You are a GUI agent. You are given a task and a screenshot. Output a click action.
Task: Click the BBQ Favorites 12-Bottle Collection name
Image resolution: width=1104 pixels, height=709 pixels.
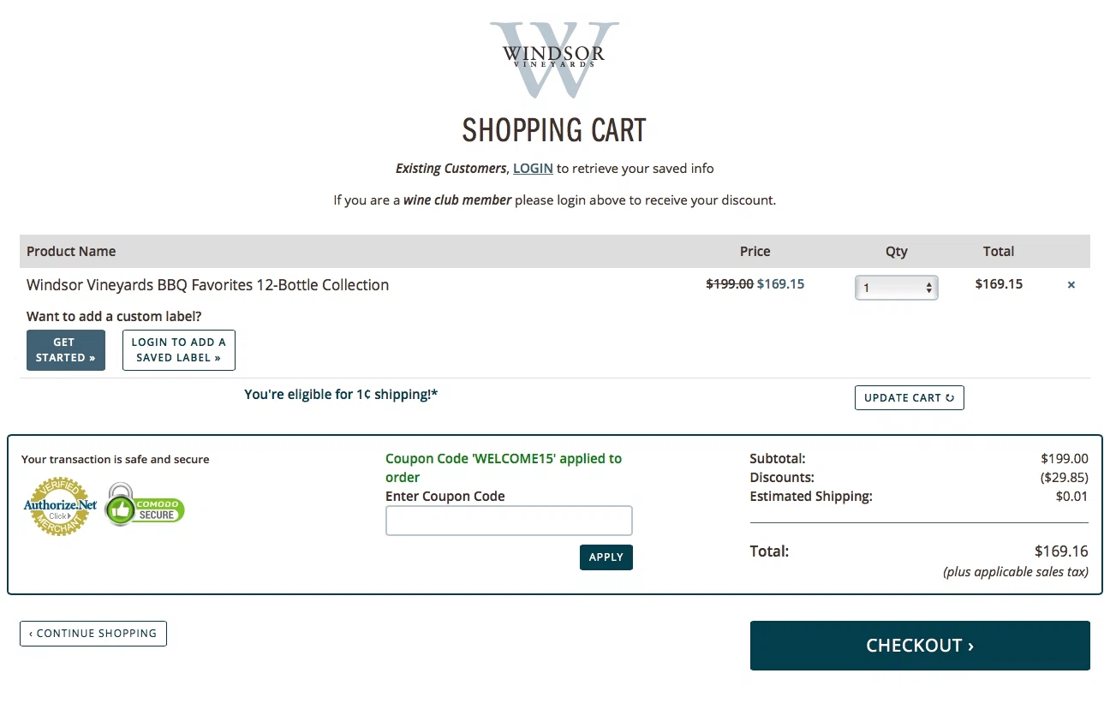tap(207, 285)
